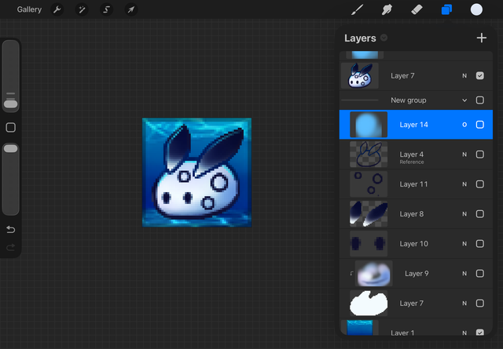The image size is (503, 349).
Task: Open the color picker circle
Action: pyautogui.click(x=476, y=9)
